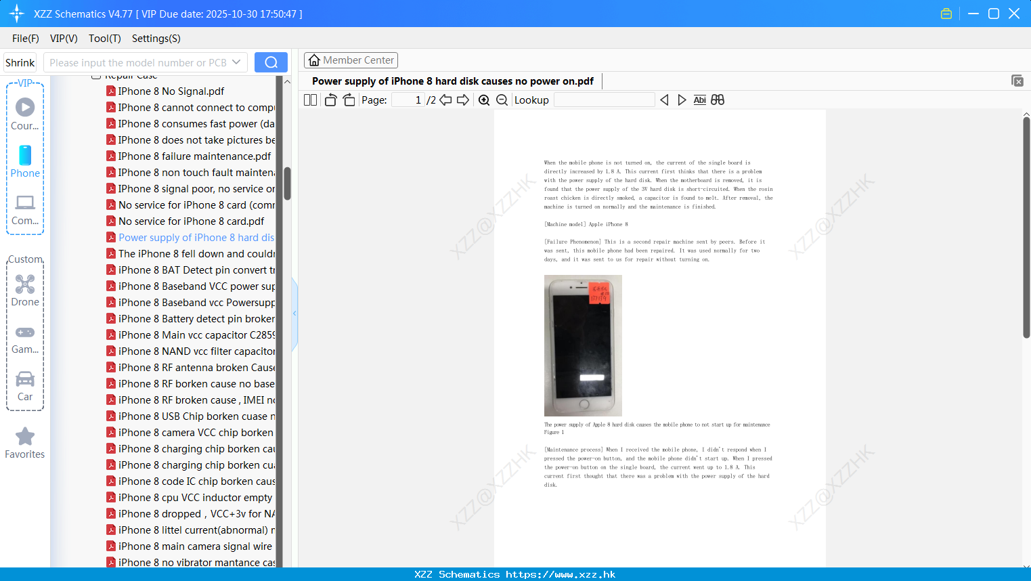
Task: Go to next PDF page arrow
Action: (x=463, y=100)
